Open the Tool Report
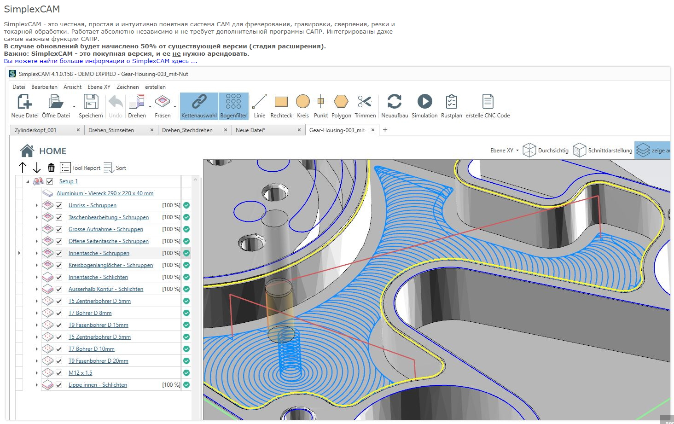 (x=80, y=168)
